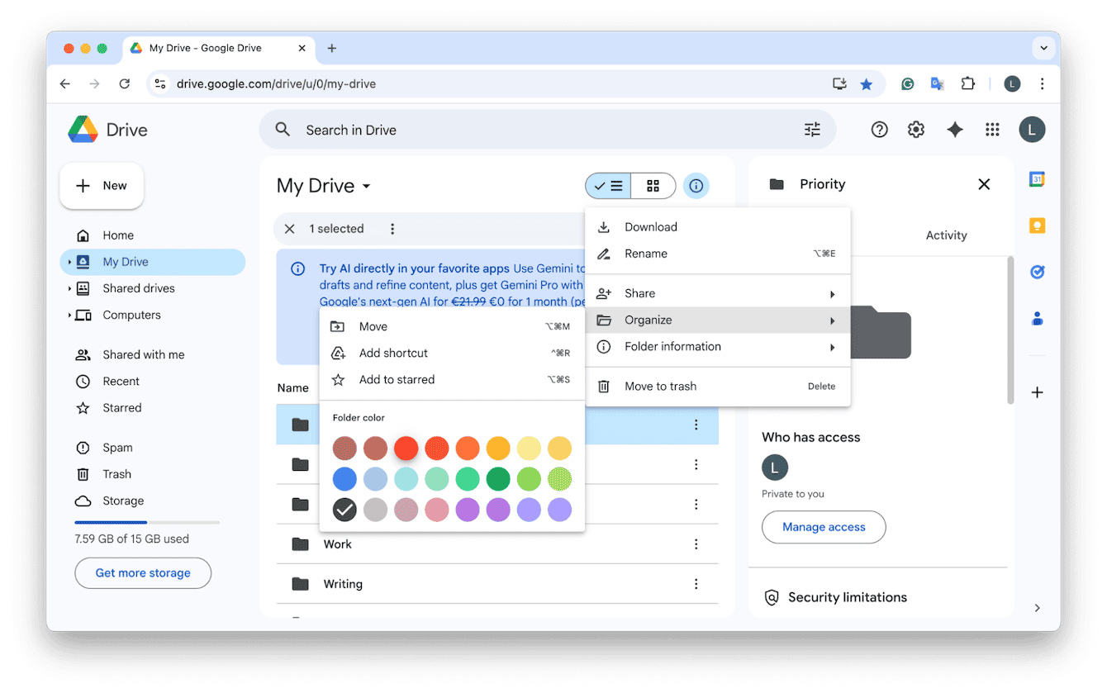Open Google Keep from the right side panel
Image resolution: width=1107 pixels, height=693 pixels.
(x=1037, y=223)
